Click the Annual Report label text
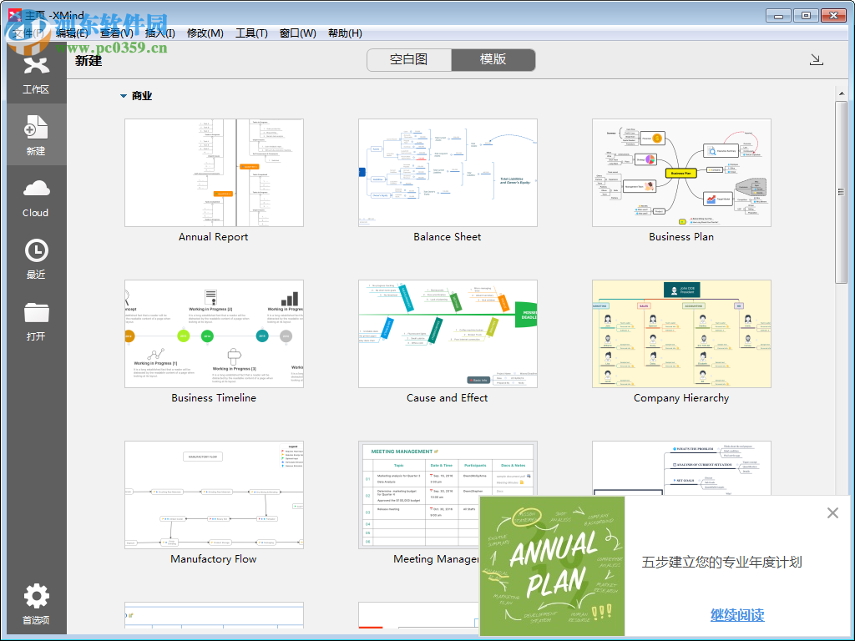Screen dimensions: 855x641 [x=213, y=237]
